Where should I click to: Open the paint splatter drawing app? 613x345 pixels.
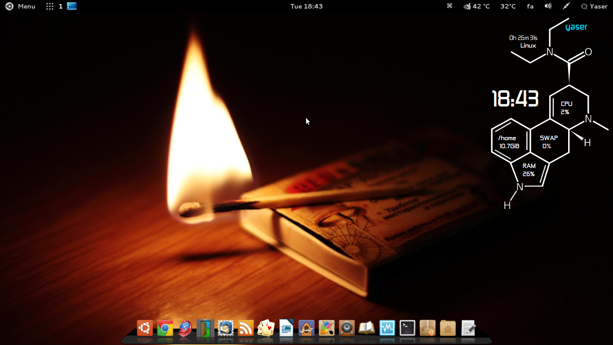click(326, 328)
